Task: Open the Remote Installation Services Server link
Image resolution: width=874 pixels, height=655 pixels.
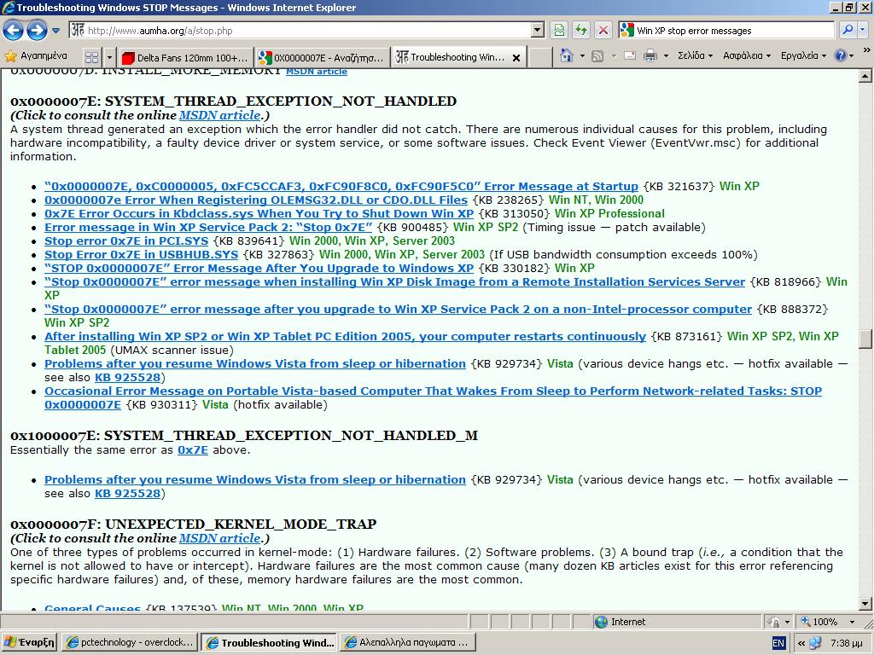Action: pyautogui.click(x=394, y=281)
